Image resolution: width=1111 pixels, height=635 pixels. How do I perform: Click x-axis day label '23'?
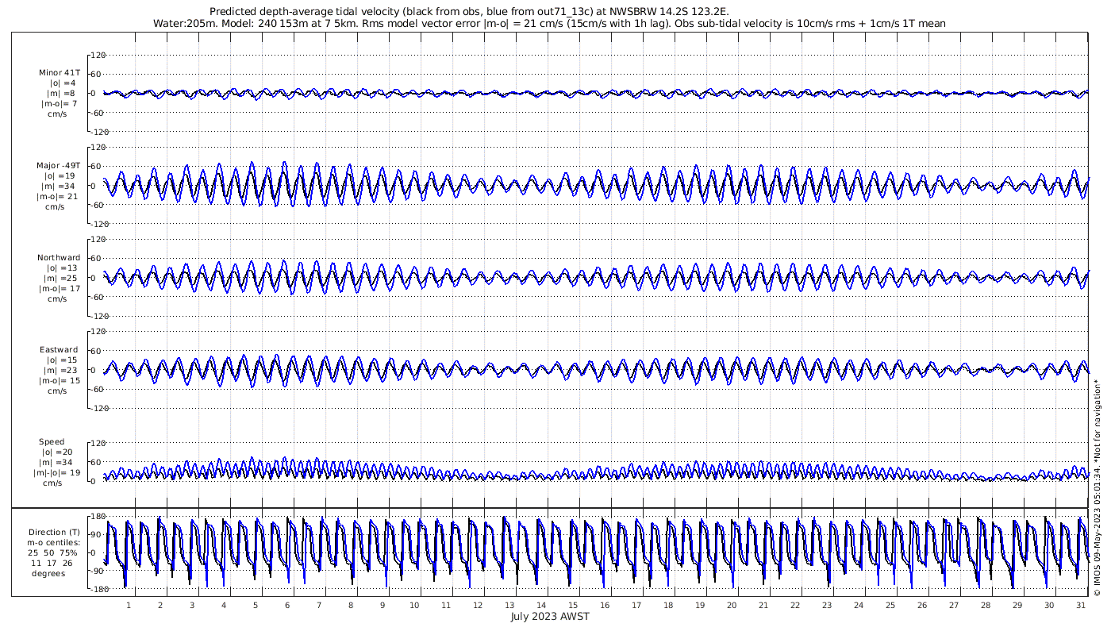coord(827,605)
